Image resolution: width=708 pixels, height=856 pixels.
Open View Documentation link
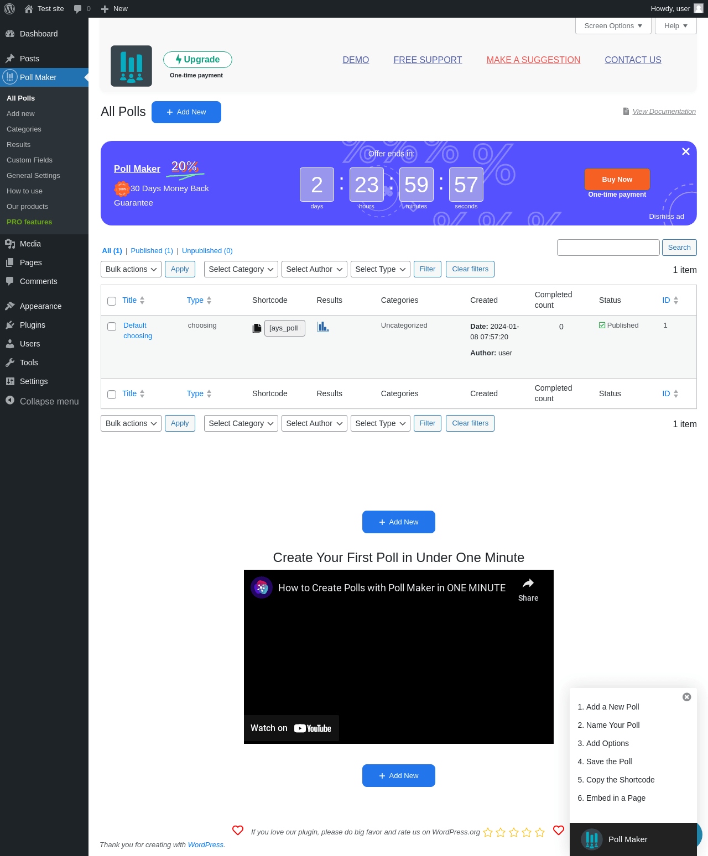pyautogui.click(x=664, y=112)
